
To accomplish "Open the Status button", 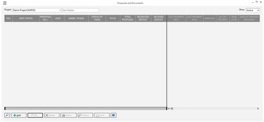I will [x=68, y=115].
